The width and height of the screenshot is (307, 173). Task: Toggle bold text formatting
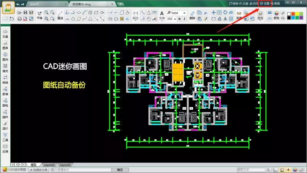[179, 19]
